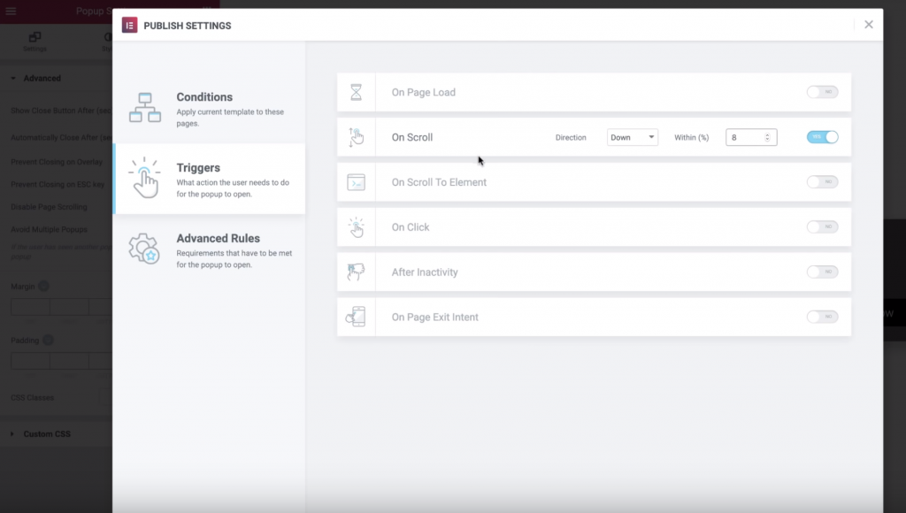Disable the On Scroll toggle
The width and height of the screenshot is (906, 513).
point(822,137)
